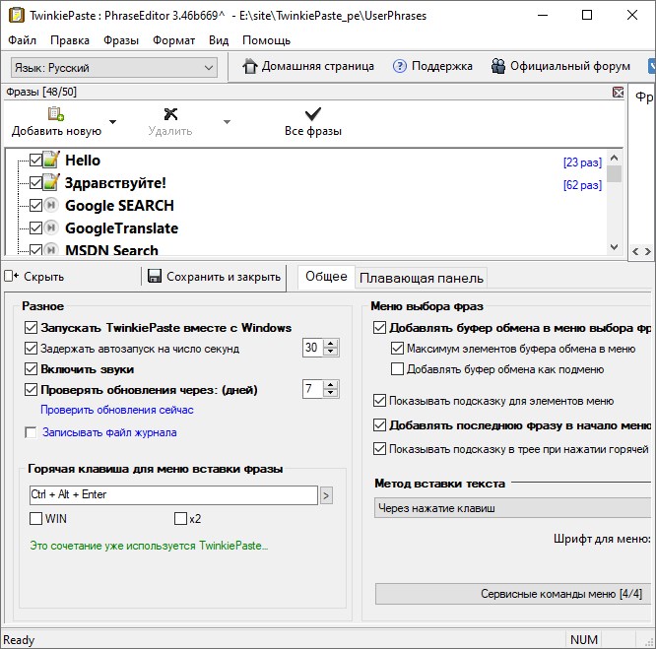The height and width of the screenshot is (649, 656).
Task: Click the Ctrl + Alt + Enter hotkey field
Action: click(173, 495)
